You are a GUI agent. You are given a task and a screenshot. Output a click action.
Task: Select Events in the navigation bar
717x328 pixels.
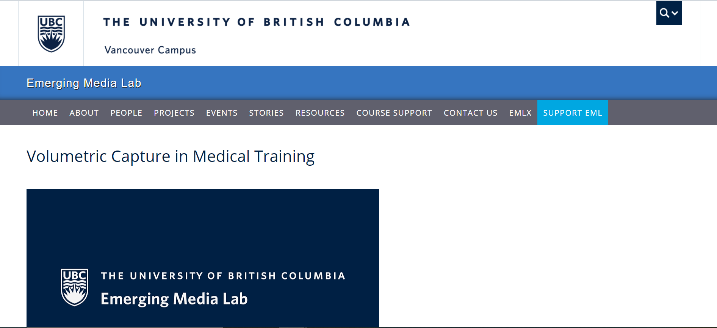tap(222, 113)
